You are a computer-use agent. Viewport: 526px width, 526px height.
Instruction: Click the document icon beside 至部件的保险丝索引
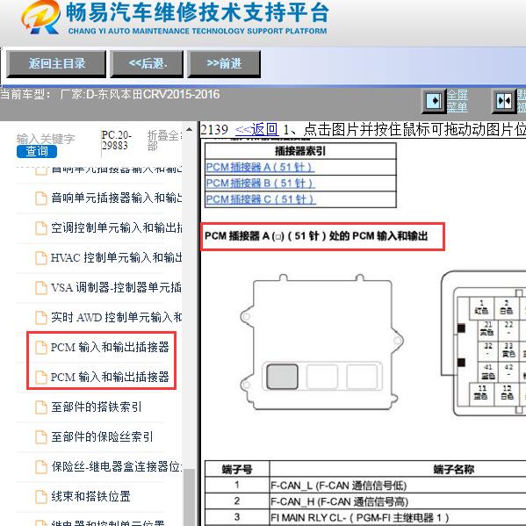[41, 436]
